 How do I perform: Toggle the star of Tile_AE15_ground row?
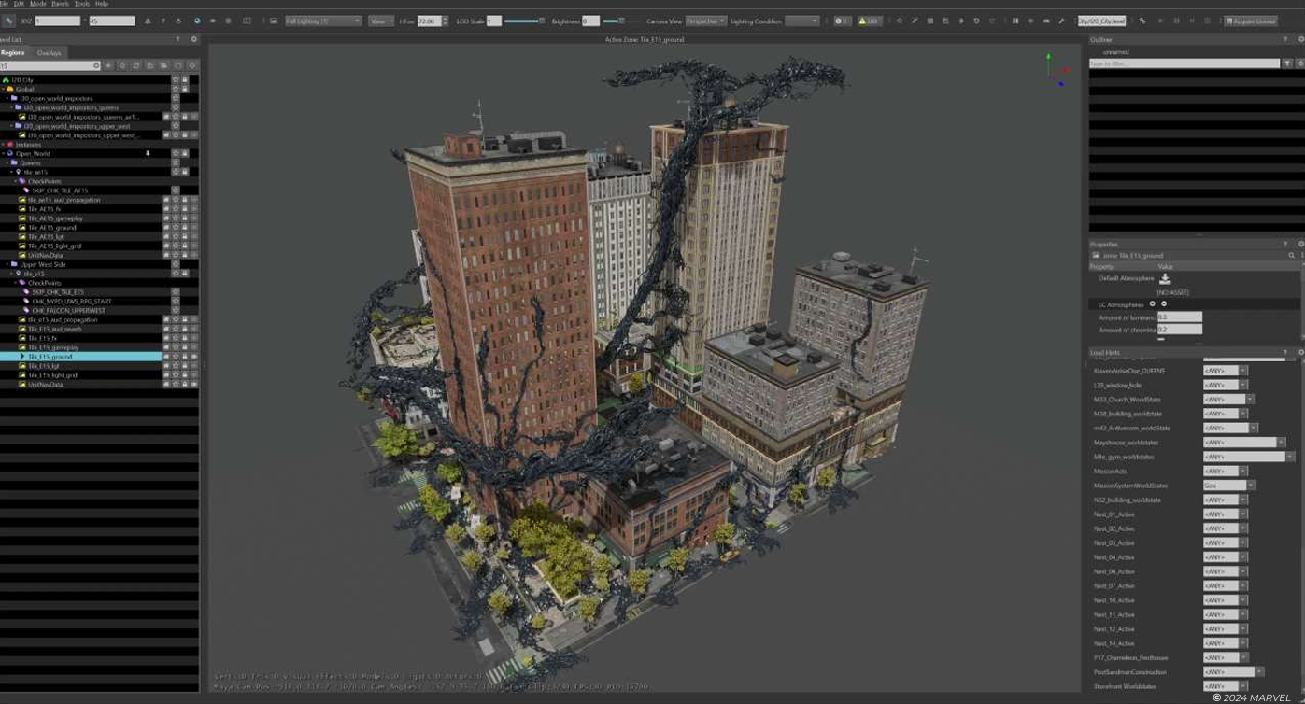click(176, 228)
